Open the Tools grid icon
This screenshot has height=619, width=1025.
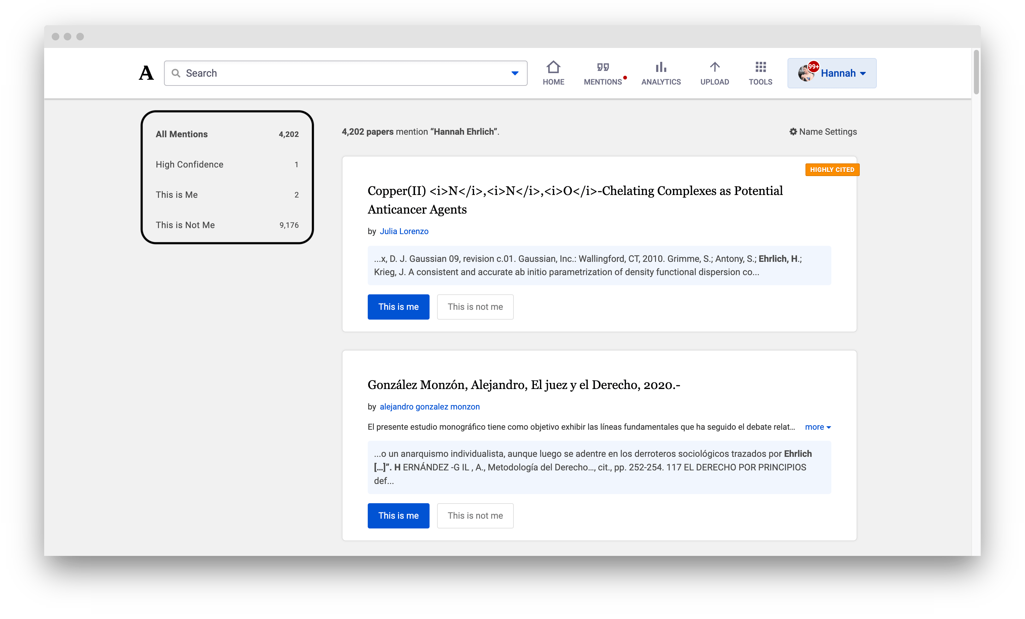tap(760, 68)
